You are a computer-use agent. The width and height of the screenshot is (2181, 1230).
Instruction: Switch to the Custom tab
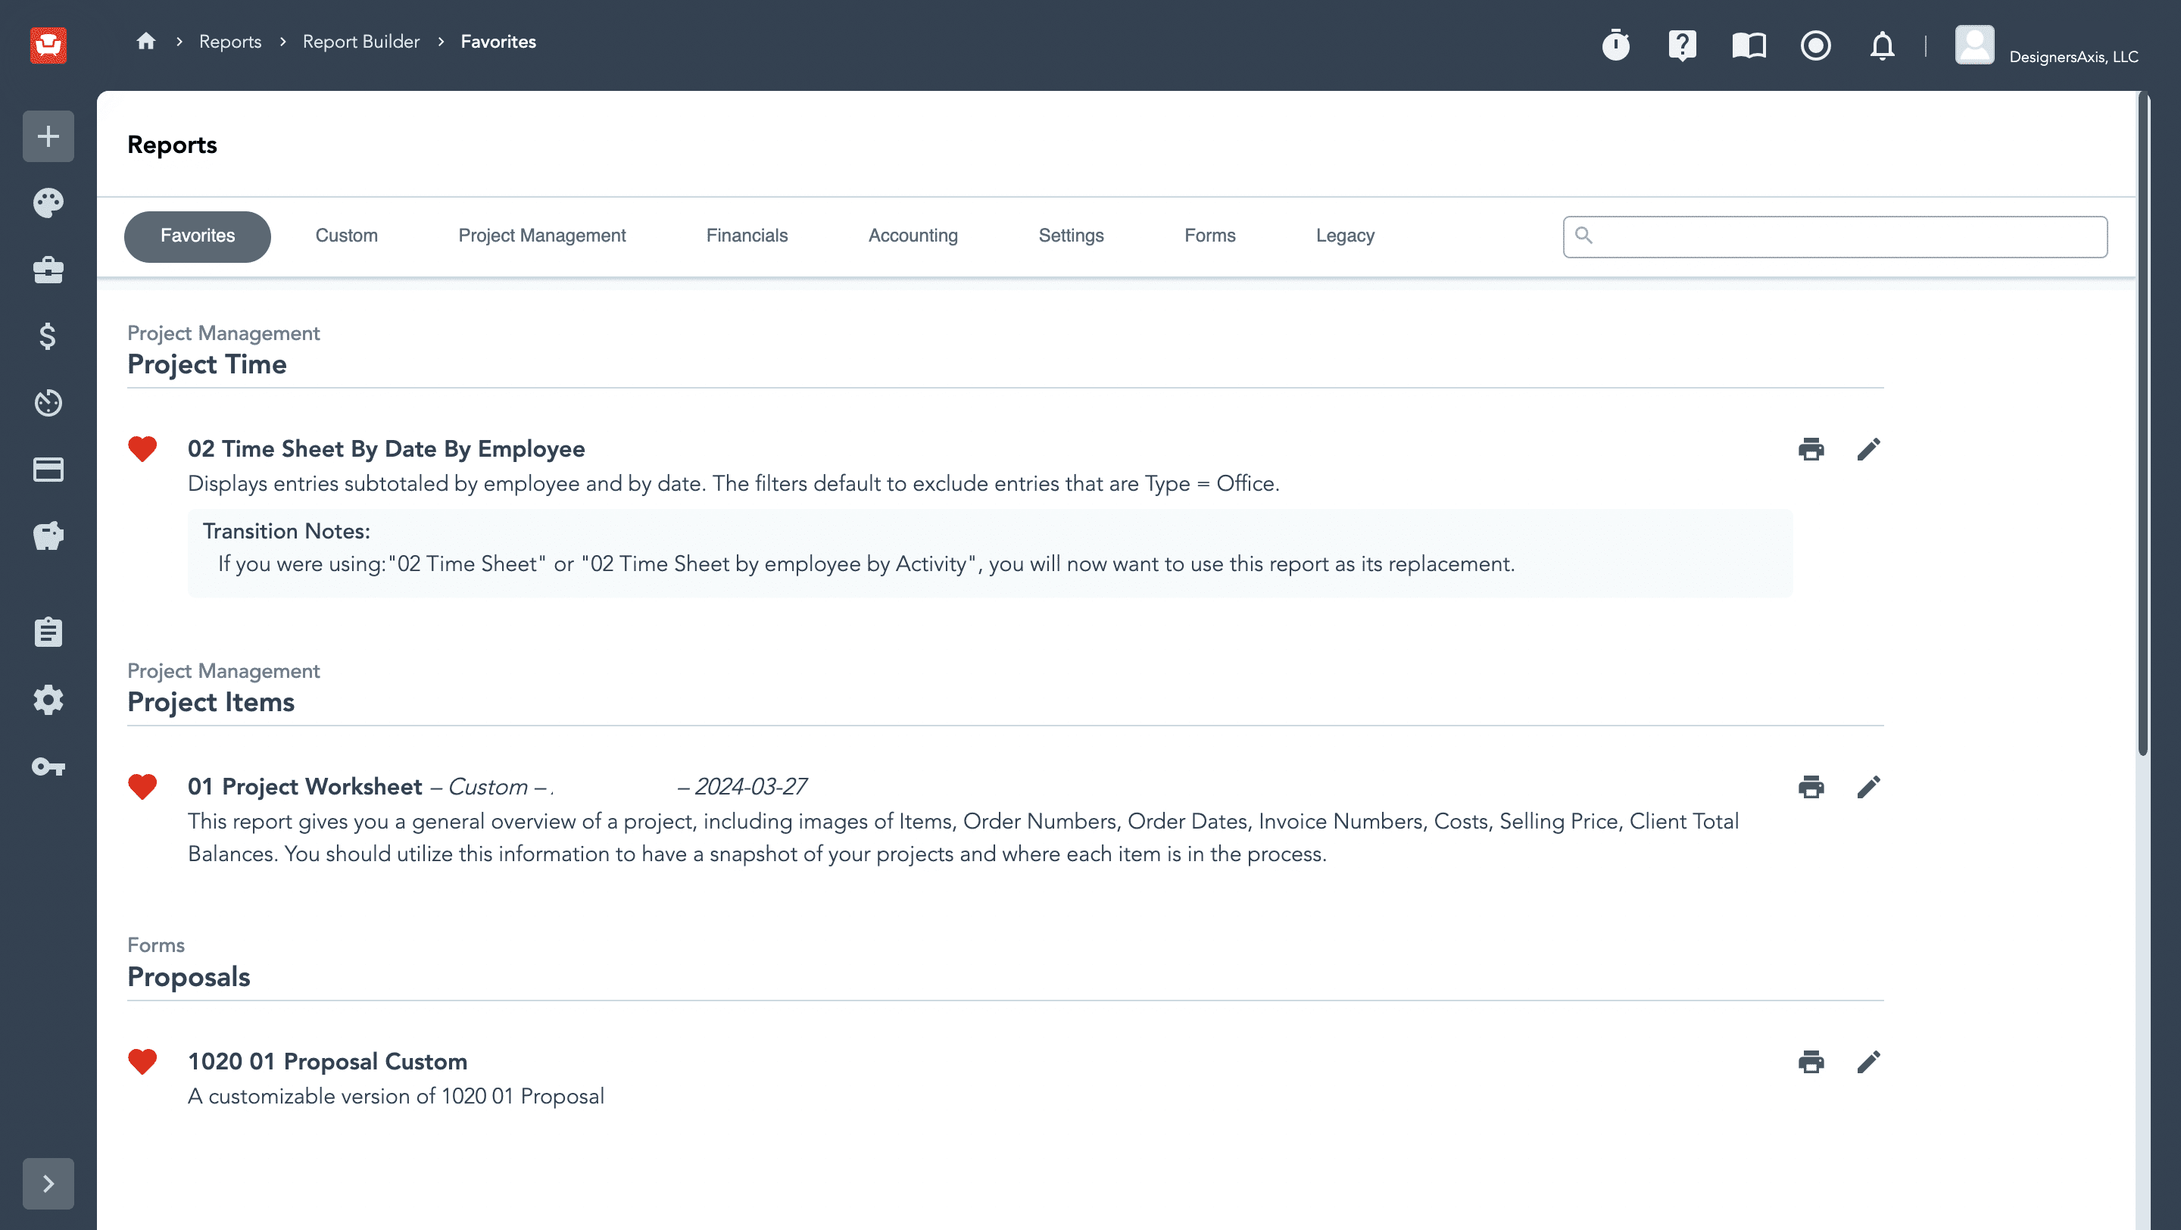click(346, 236)
